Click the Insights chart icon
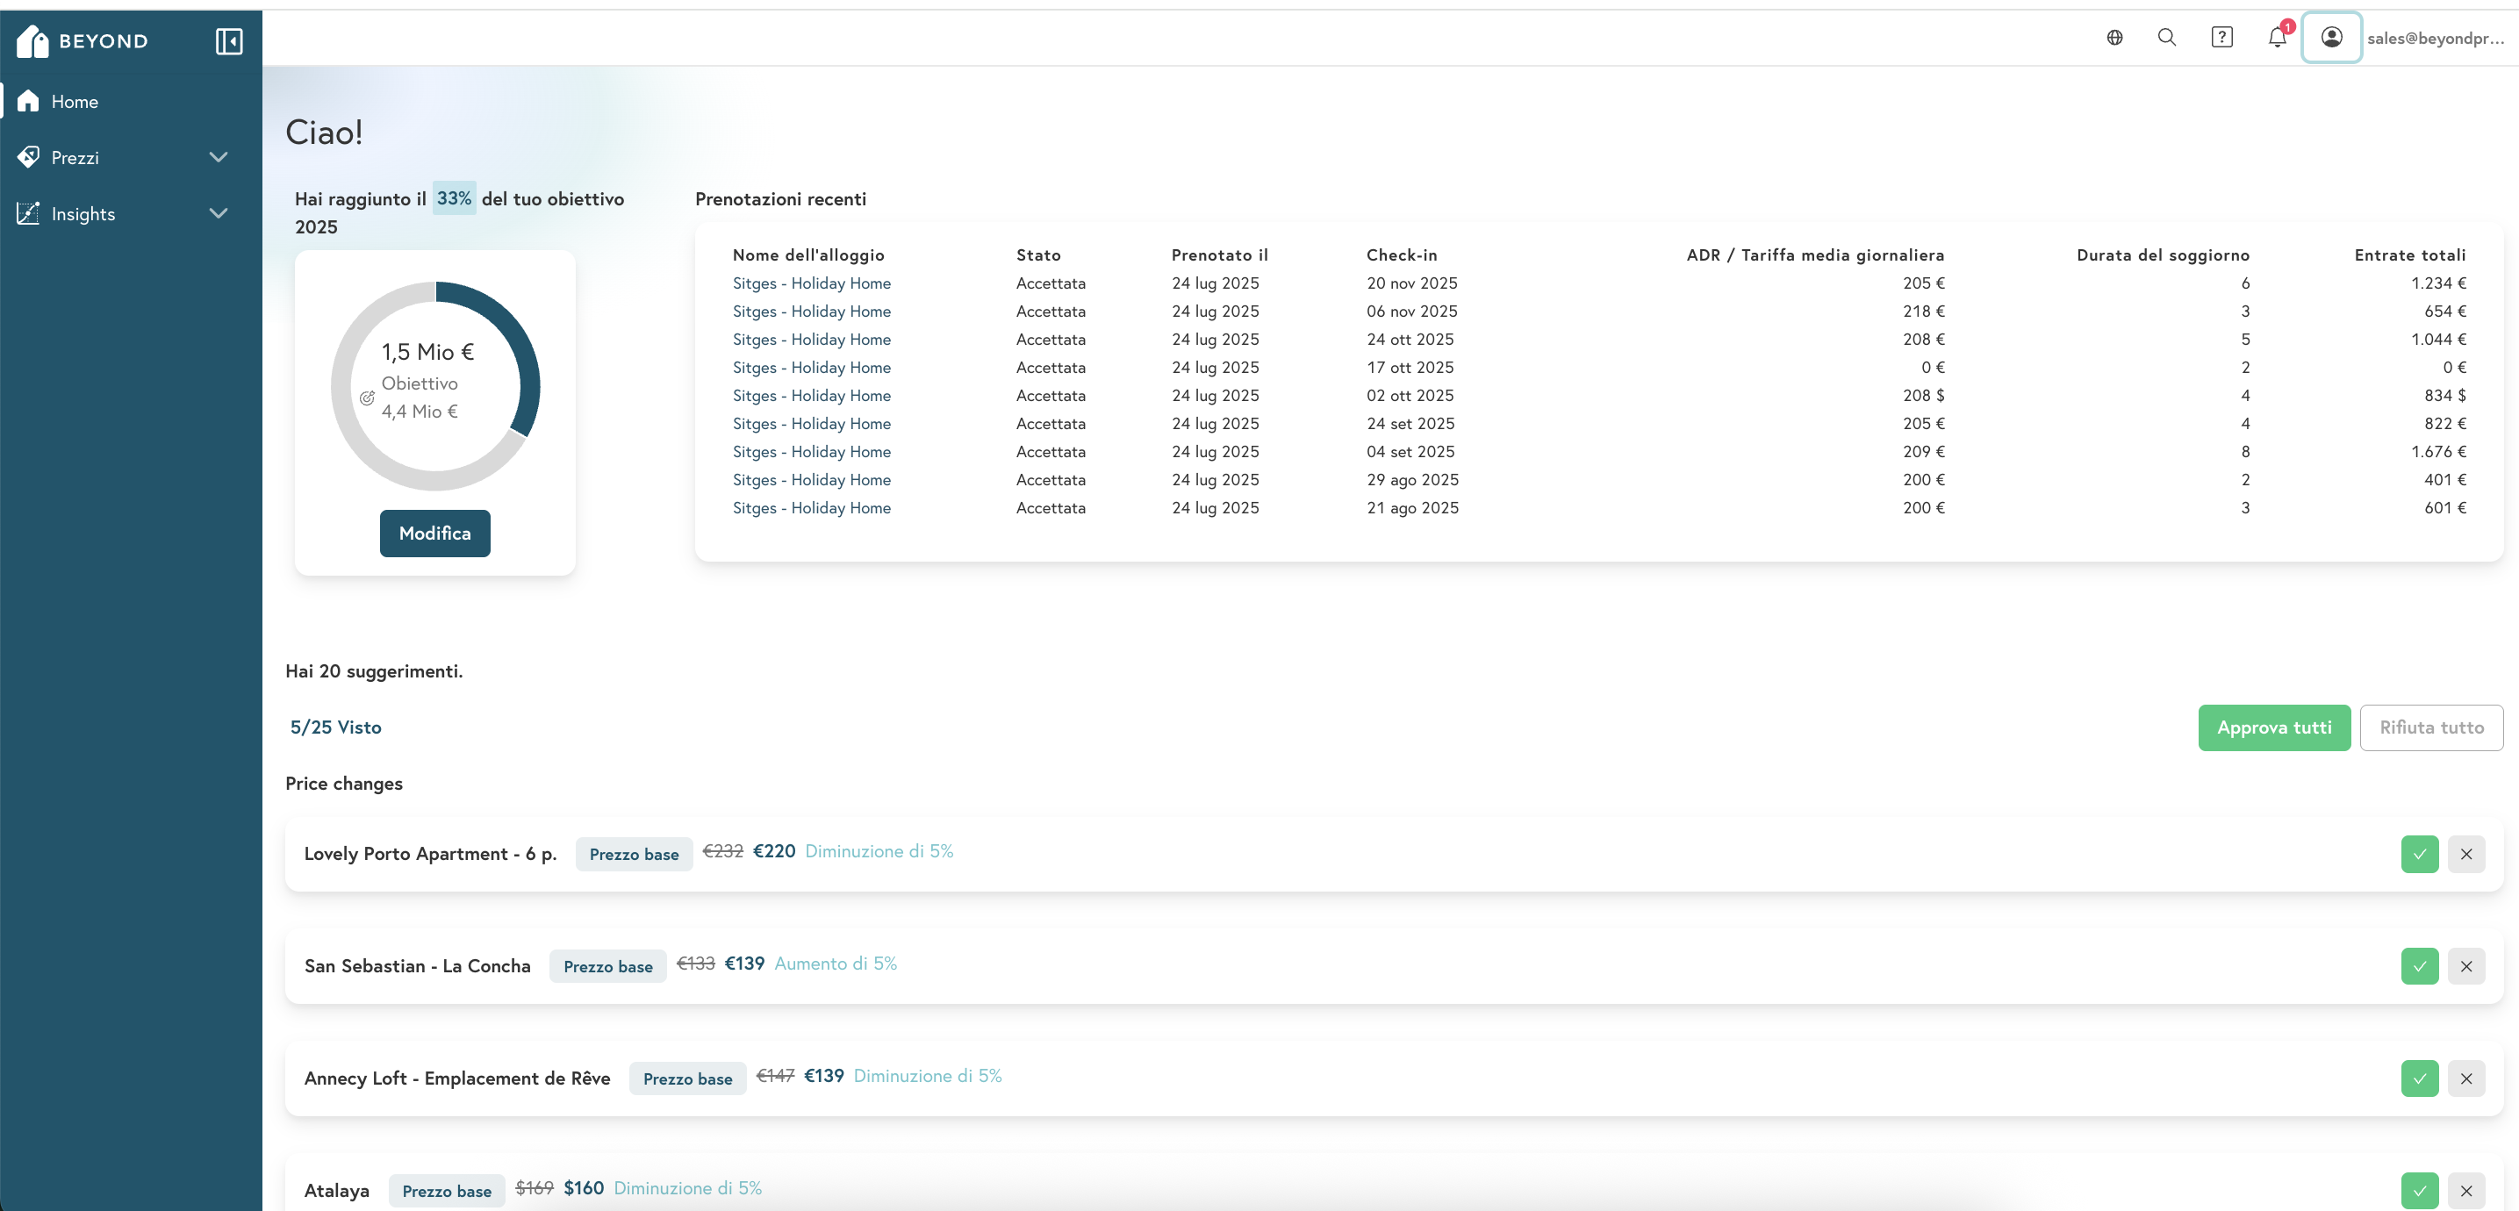Viewport: 2519px width, 1211px height. [28, 213]
